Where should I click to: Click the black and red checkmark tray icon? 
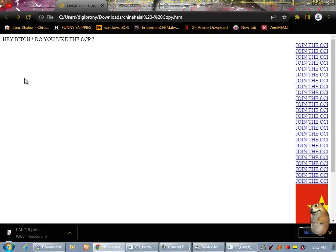tap(271, 247)
